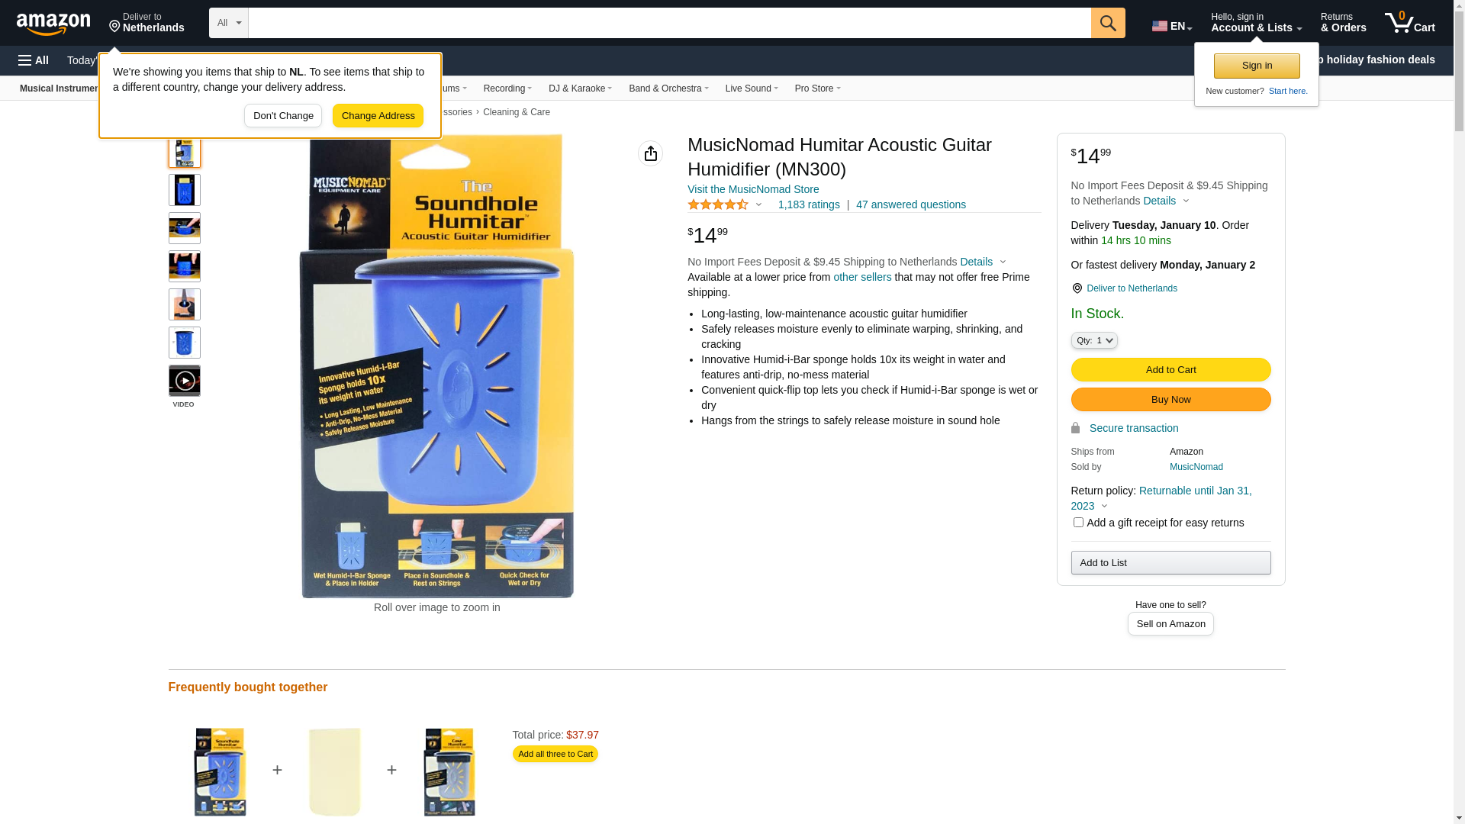
Task: Open the All search category dropdown
Action: click(229, 23)
